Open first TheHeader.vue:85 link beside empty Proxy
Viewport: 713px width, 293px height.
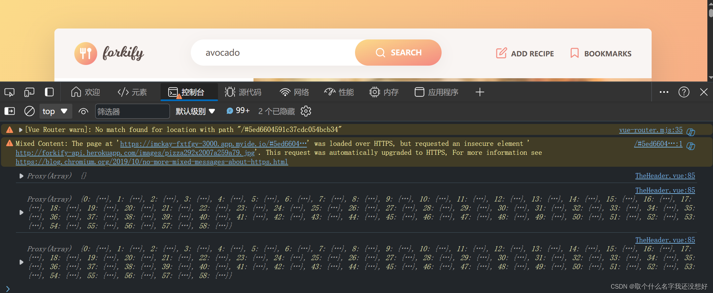[x=665, y=176]
